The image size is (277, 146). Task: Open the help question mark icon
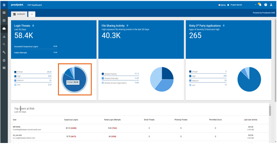(266, 5)
